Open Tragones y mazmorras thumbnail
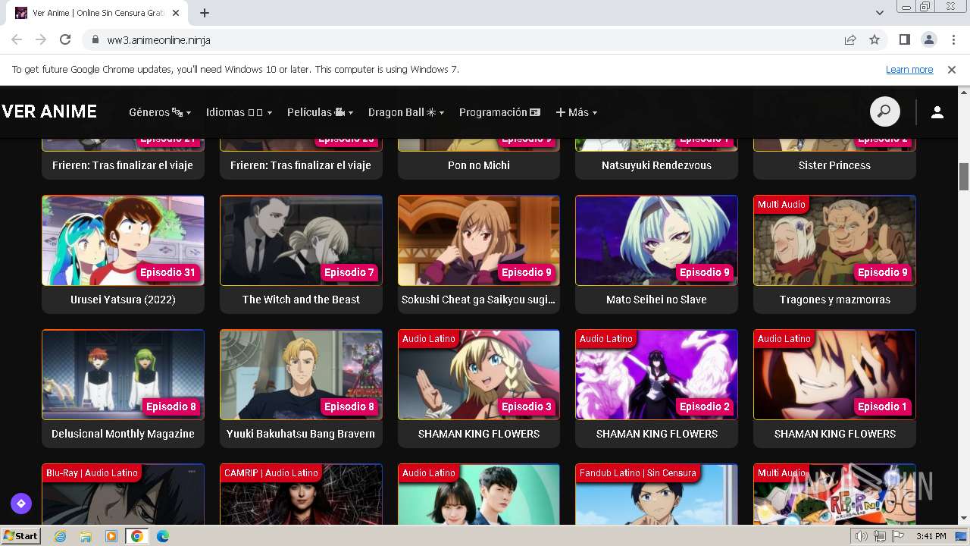970x546 pixels. [x=834, y=240]
